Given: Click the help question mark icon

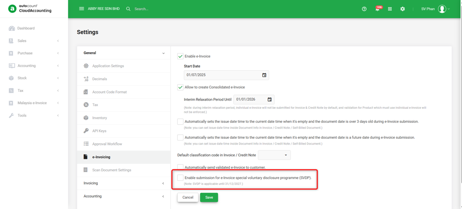Looking at the screenshot, I should point(364,9).
